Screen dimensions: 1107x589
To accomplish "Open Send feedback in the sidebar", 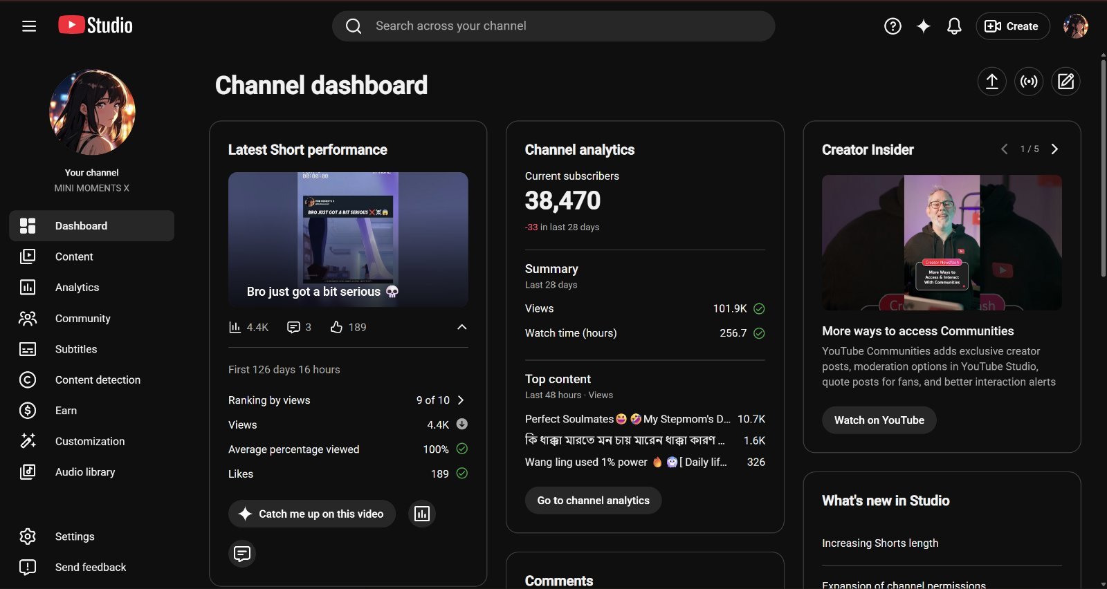I will click(91, 568).
